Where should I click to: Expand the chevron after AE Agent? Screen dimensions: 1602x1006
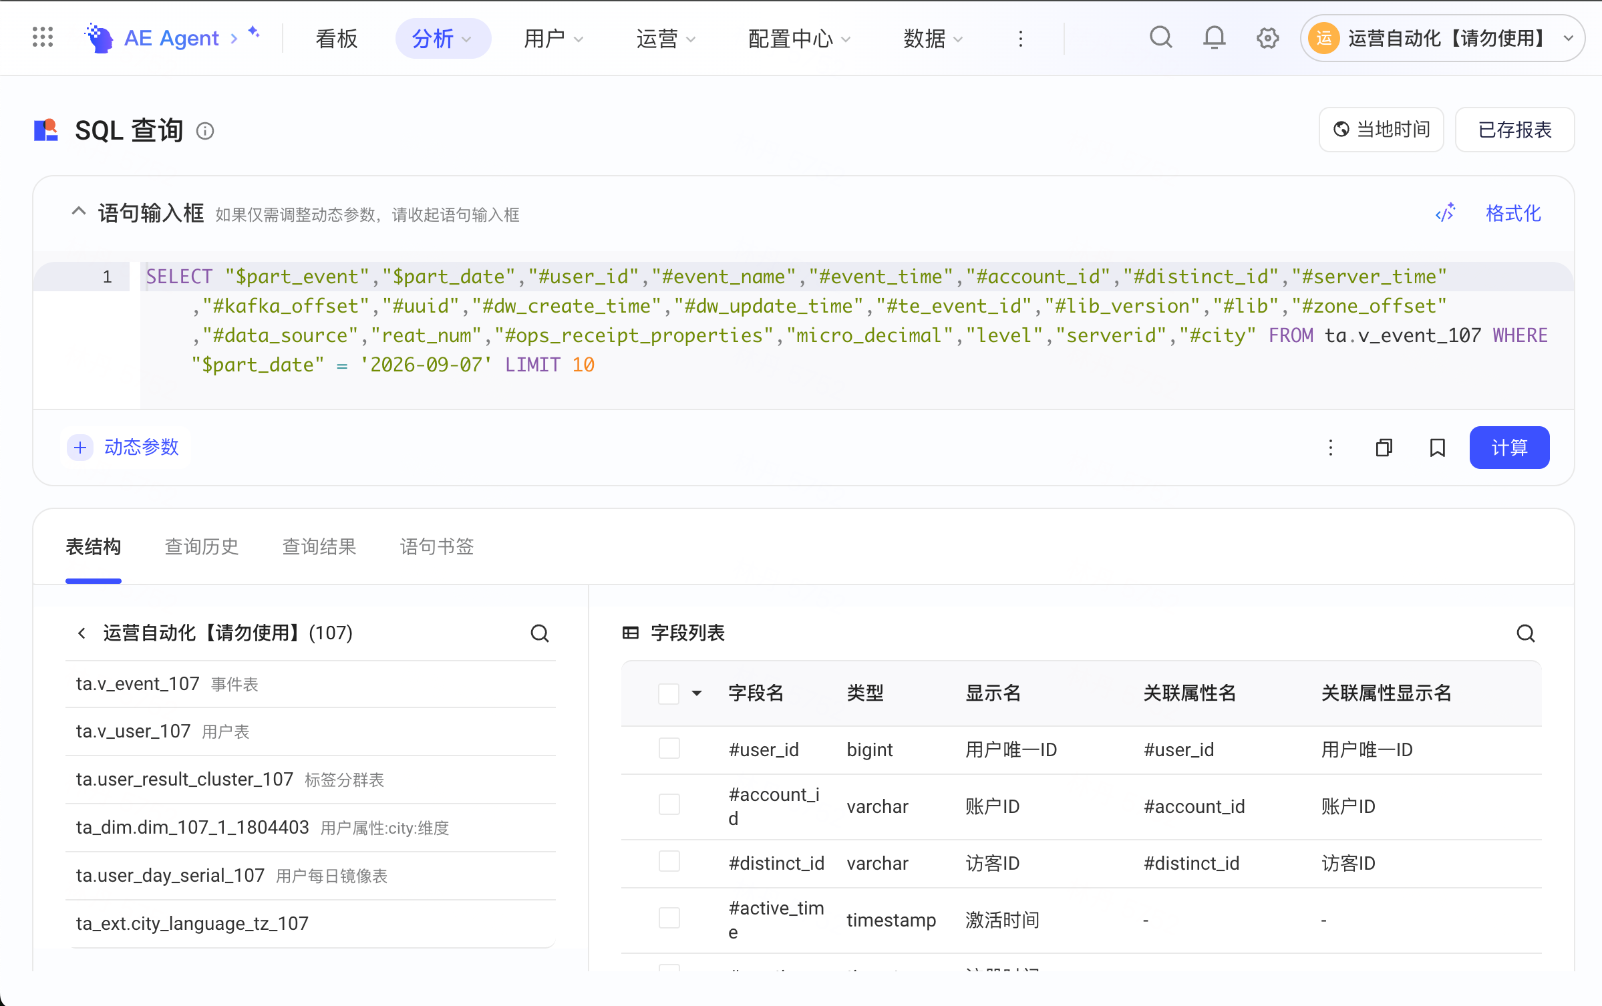click(x=234, y=39)
